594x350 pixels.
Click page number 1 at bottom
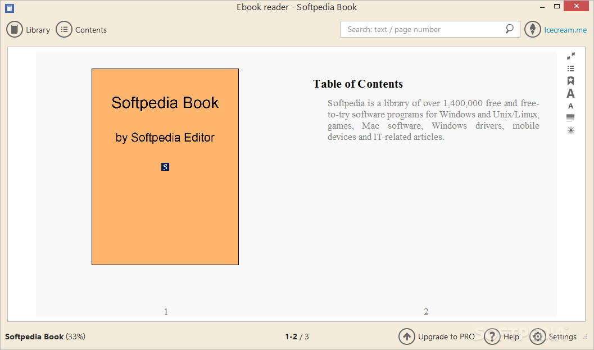pyautogui.click(x=166, y=311)
